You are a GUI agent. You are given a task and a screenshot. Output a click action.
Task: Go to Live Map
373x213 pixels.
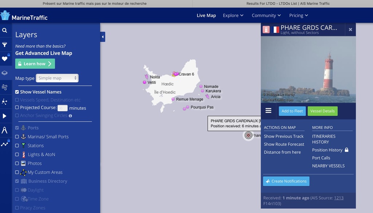click(x=206, y=15)
